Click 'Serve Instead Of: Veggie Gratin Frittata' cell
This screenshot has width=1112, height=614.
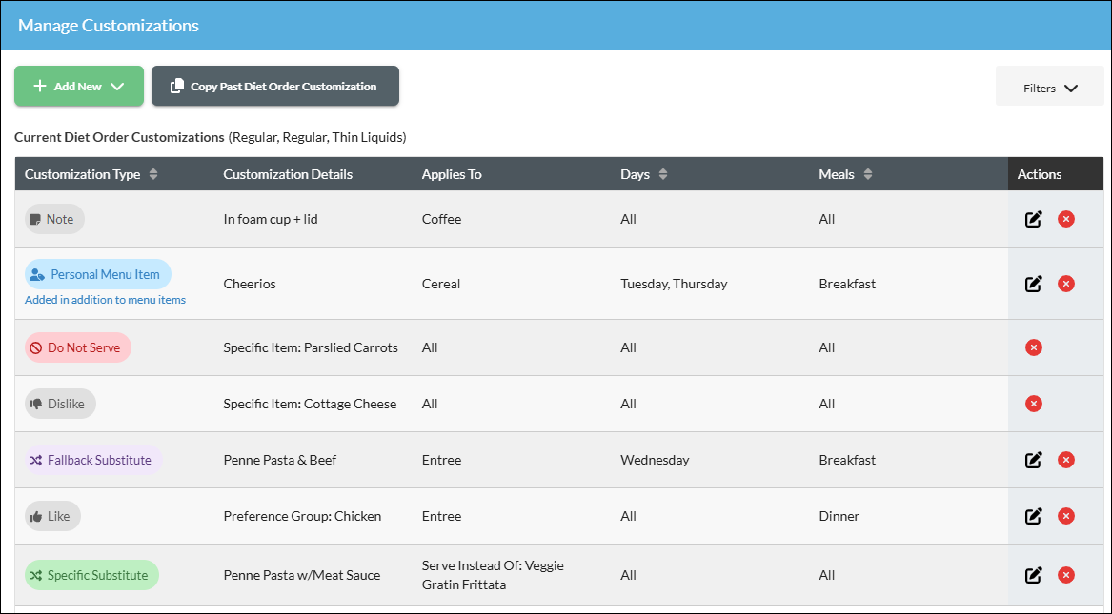[493, 575]
